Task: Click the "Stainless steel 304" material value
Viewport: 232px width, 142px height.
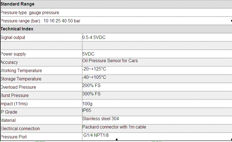Action: [x=101, y=119]
